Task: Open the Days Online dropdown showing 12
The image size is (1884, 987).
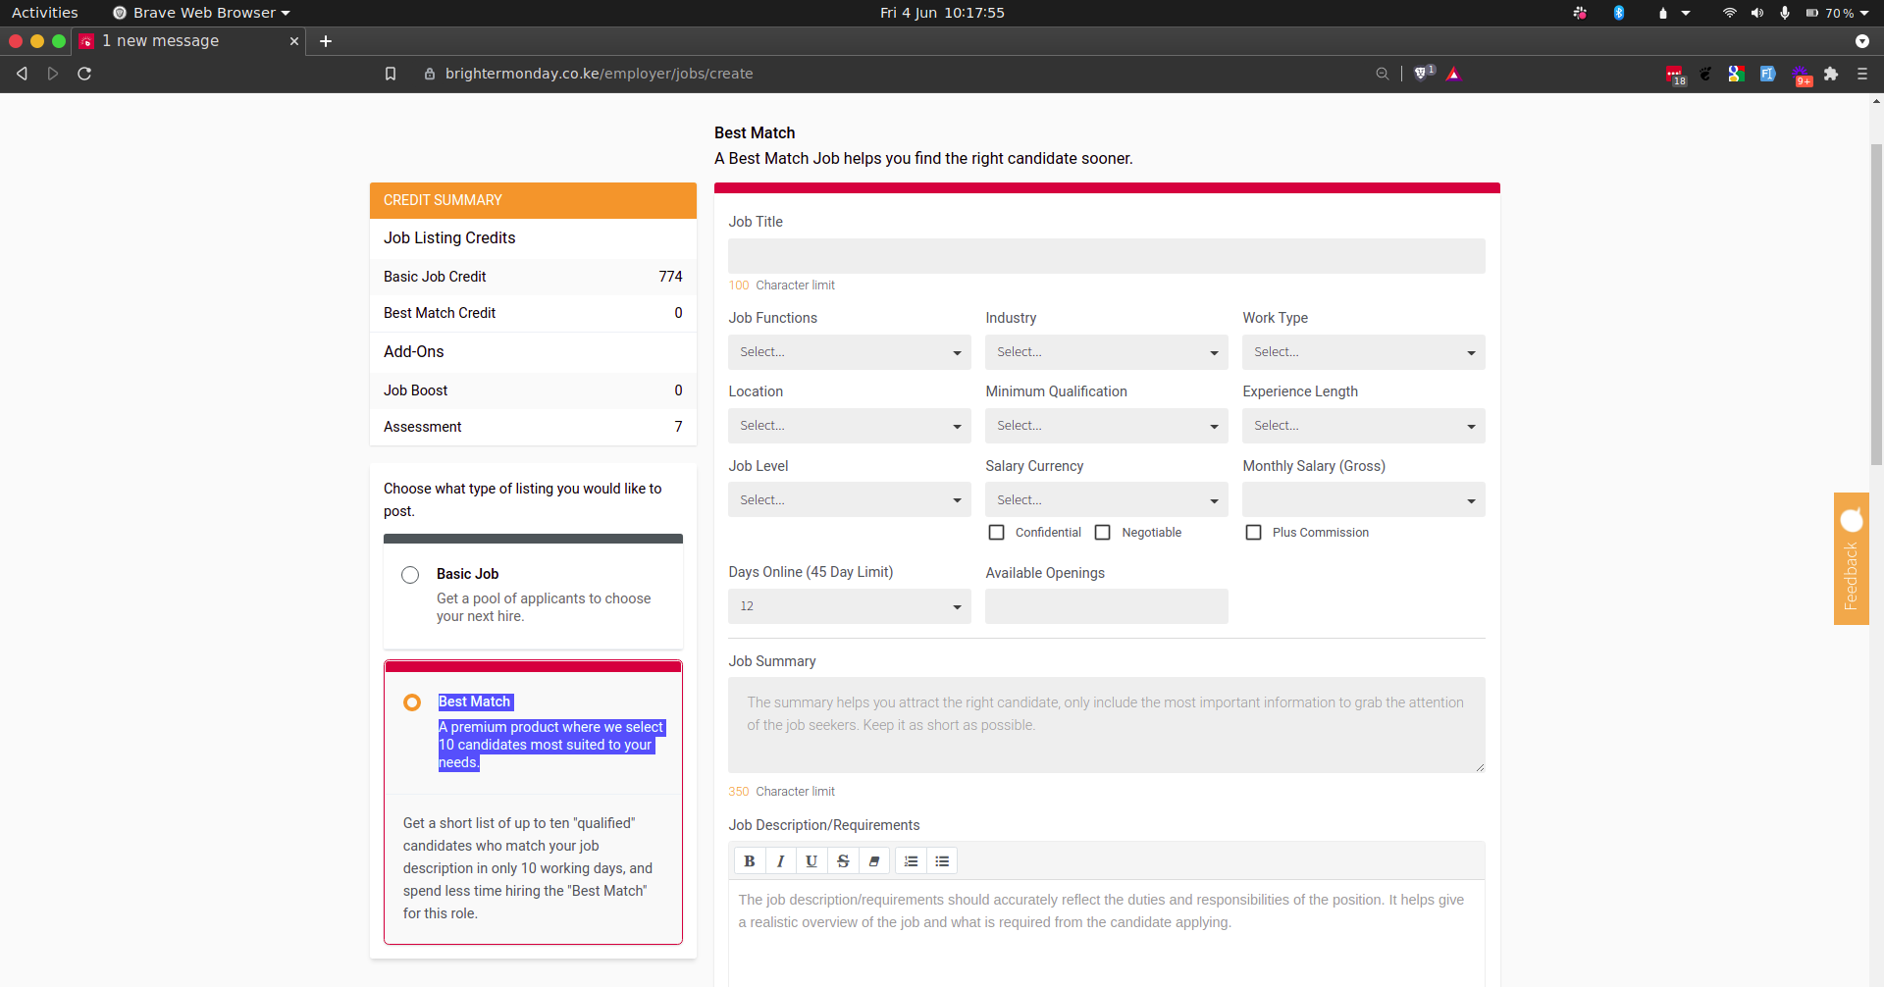Action: pyautogui.click(x=850, y=606)
